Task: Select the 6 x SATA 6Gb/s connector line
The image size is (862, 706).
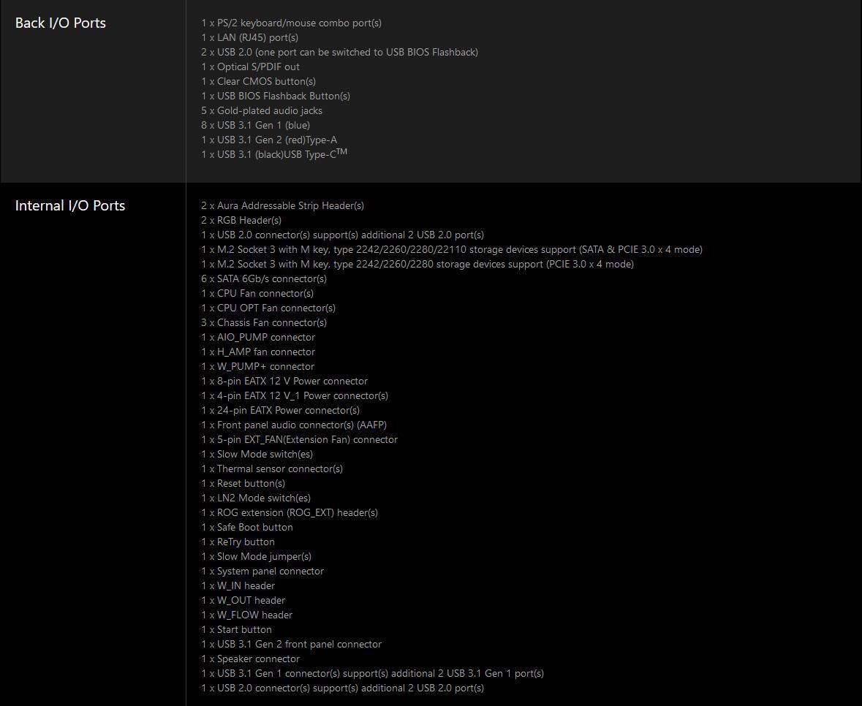Action: (x=264, y=278)
